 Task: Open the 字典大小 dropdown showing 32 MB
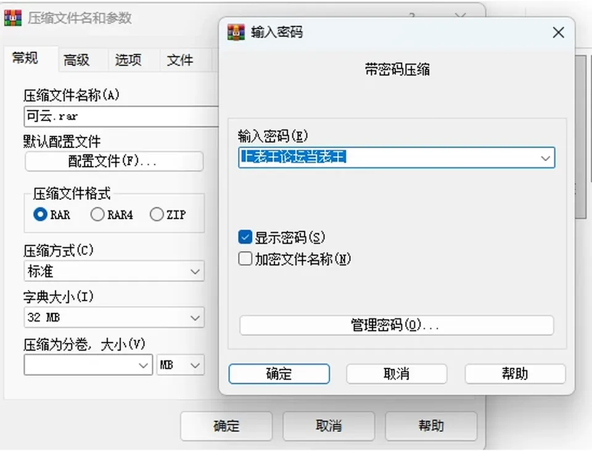coord(114,317)
